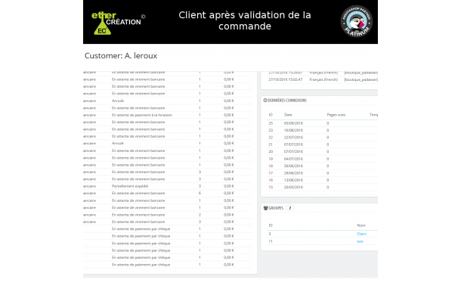Click the 'Client après validation de la commande' title

click(x=245, y=20)
